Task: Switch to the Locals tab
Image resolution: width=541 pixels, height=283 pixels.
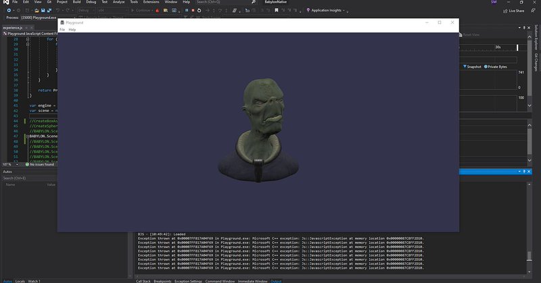Action: tap(20, 281)
